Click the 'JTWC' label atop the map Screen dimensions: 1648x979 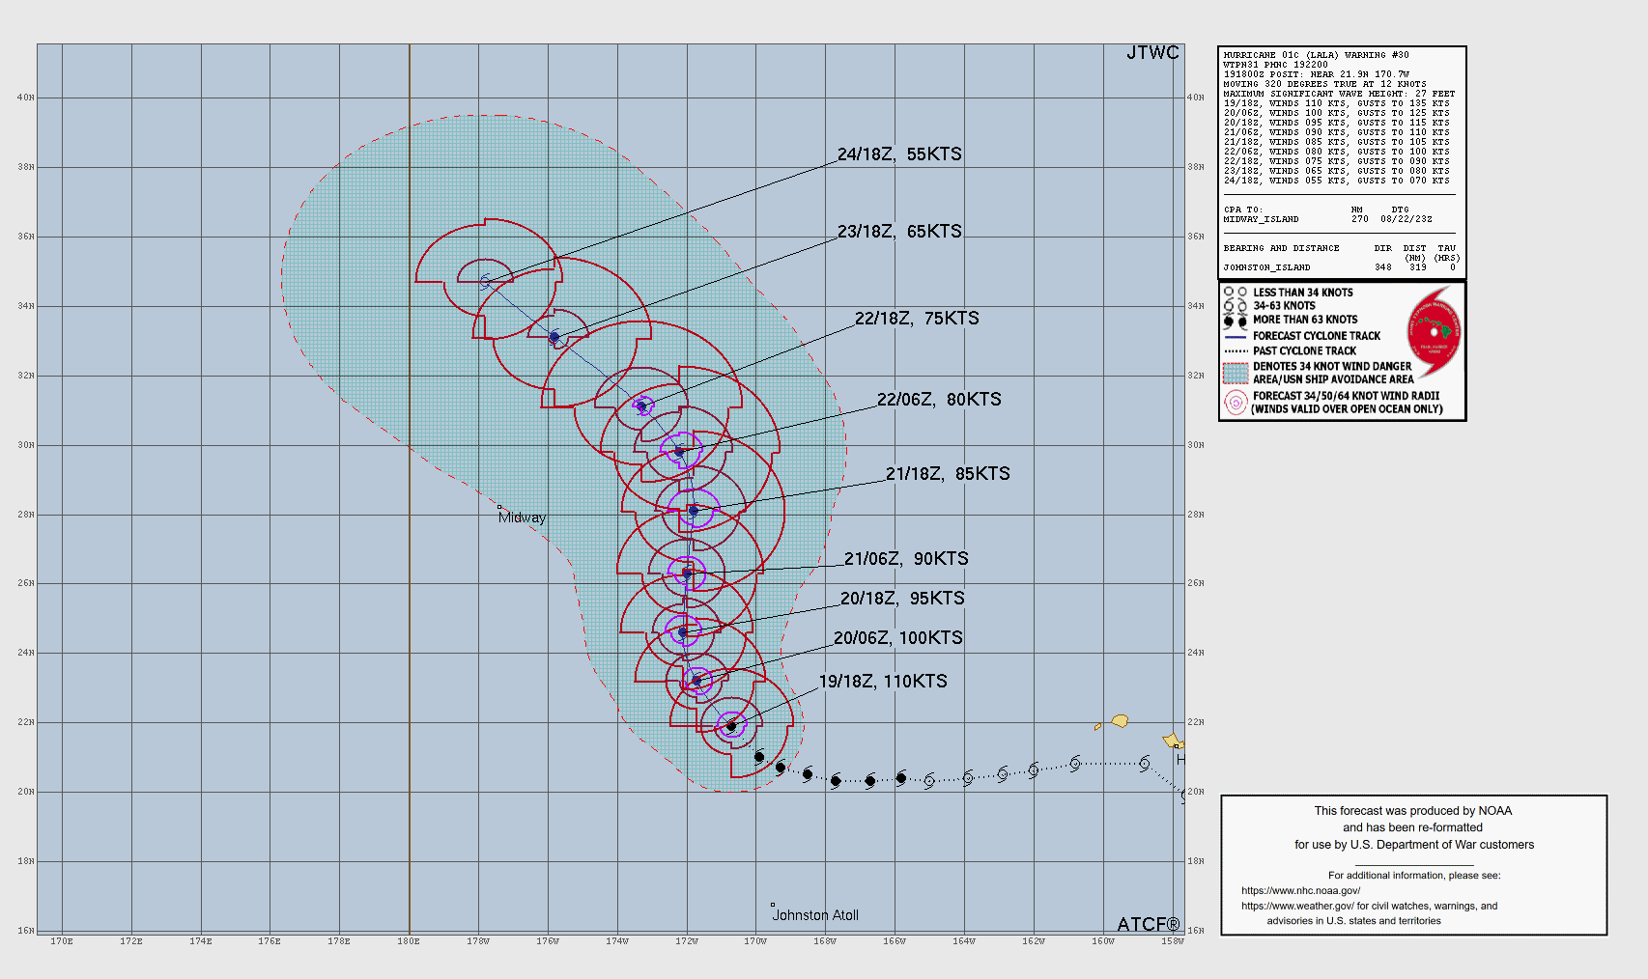pos(1152,53)
